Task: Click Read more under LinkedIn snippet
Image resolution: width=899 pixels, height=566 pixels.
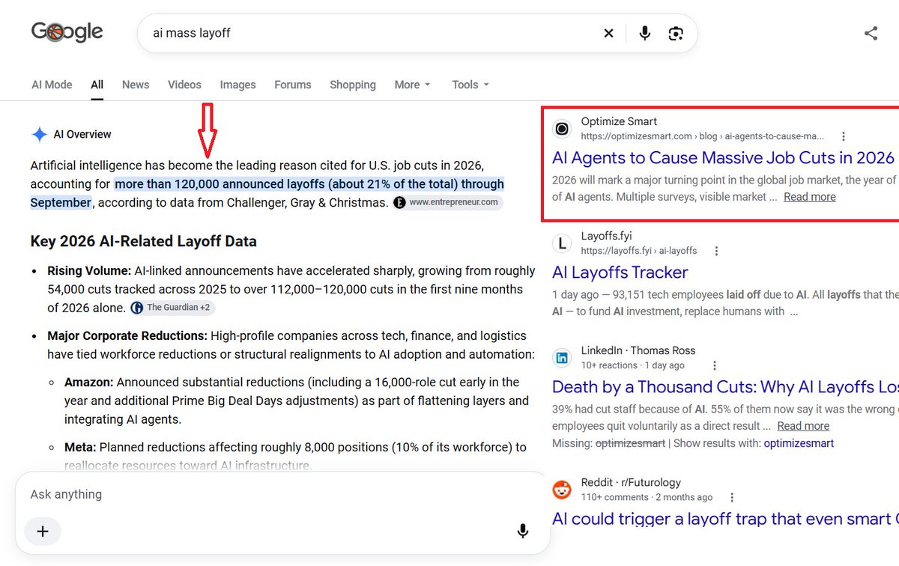Action: point(803,426)
